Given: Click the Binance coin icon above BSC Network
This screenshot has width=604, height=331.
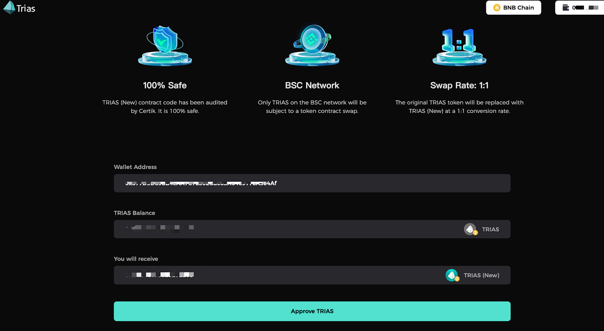Looking at the screenshot, I should (x=312, y=43).
